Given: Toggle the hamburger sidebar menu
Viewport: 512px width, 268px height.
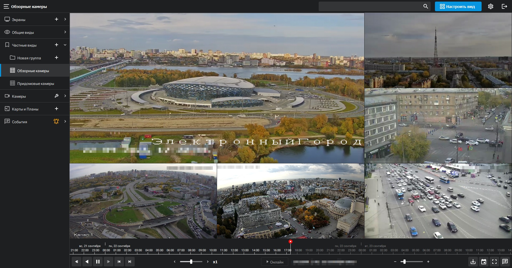Looking at the screenshot, I should (x=6, y=6).
